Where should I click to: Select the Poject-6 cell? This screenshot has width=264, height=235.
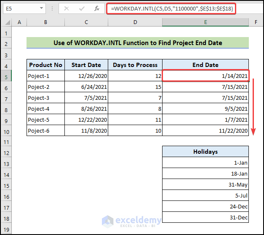(x=45, y=131)
